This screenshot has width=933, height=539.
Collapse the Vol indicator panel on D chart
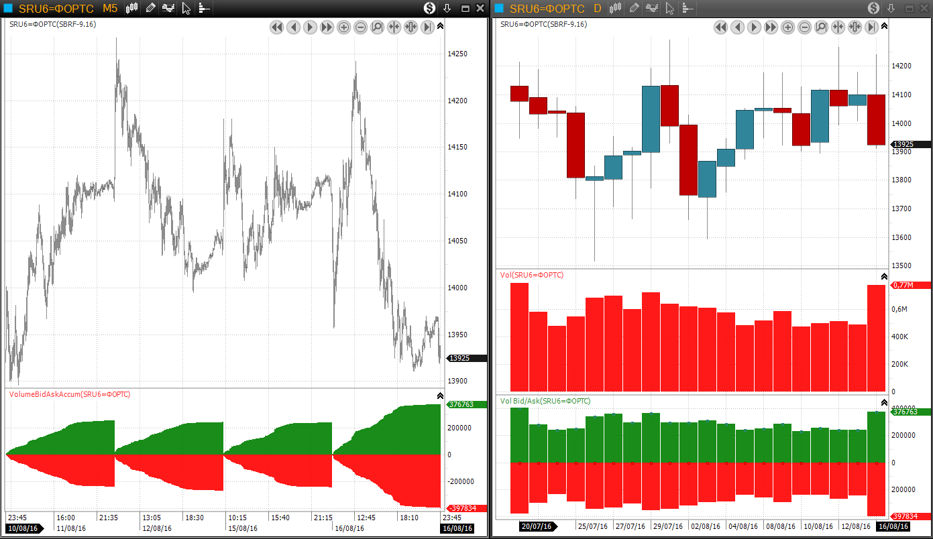884,276
